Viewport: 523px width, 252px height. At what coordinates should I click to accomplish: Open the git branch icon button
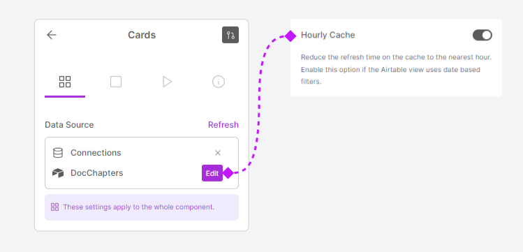(230, 35)
